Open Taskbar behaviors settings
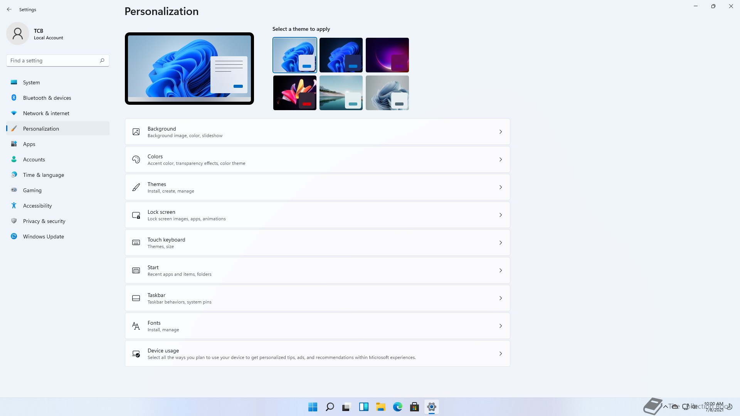The height and width of the screenshot is (416, 740). (317, 298)
